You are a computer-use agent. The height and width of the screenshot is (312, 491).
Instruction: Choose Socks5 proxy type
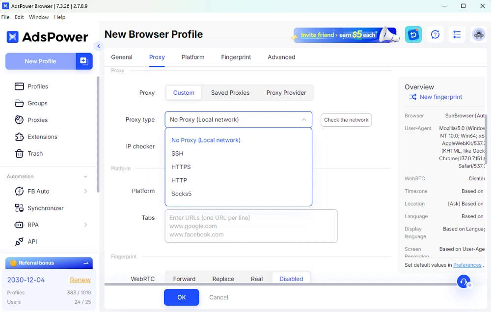point(239,194)
